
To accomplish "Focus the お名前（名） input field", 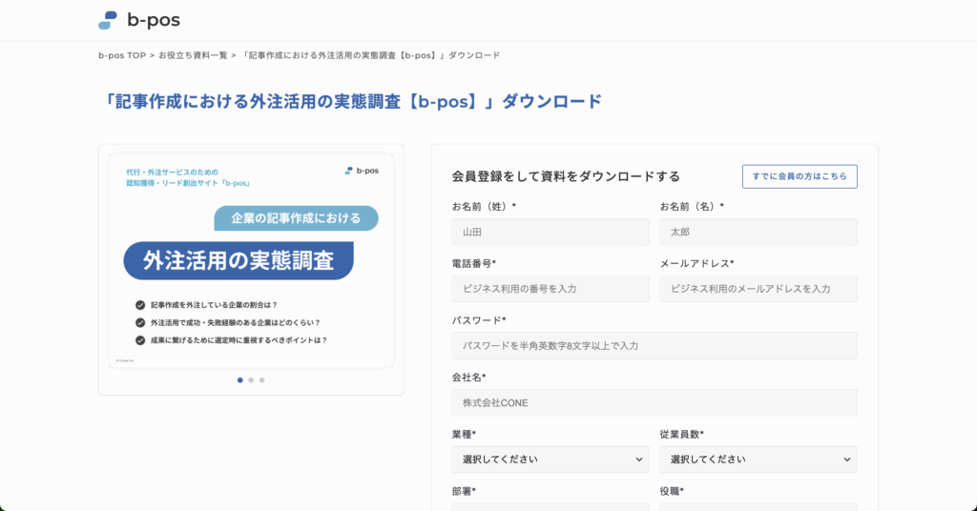I will coord(759,232).
